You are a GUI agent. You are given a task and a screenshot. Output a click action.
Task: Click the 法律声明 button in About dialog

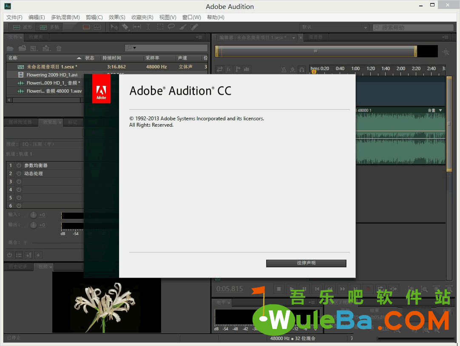click(306, 263)
